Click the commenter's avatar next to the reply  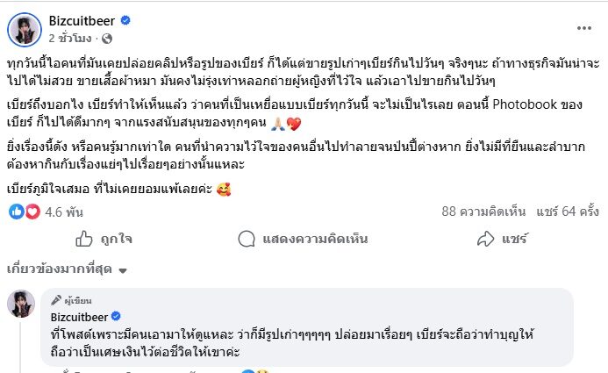click(21, 304)
